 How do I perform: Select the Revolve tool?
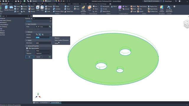[x=11, y=8]
